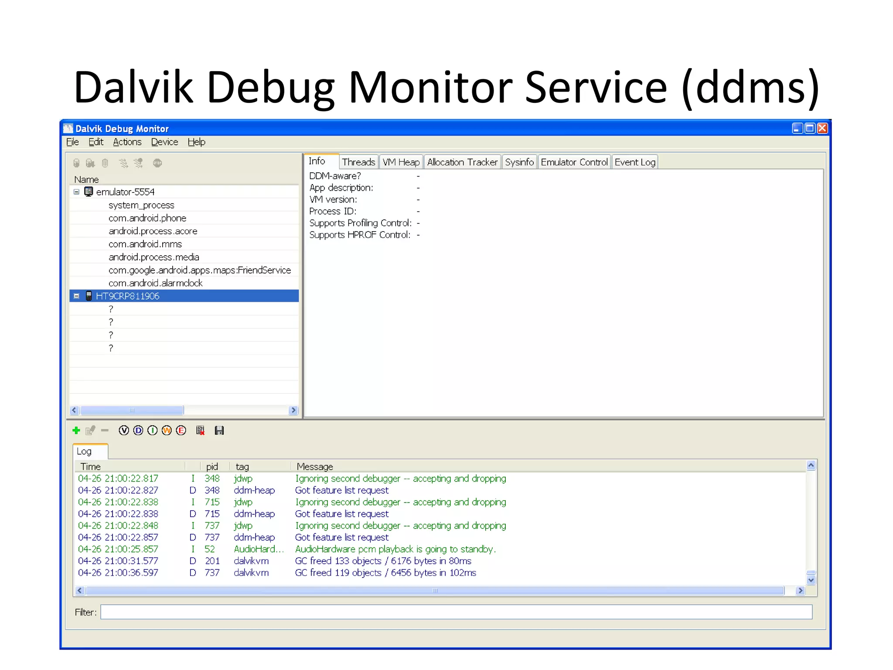Viewport: 893px width, 670px height.
Task: Click the STOP process icon
Action: 157,163
